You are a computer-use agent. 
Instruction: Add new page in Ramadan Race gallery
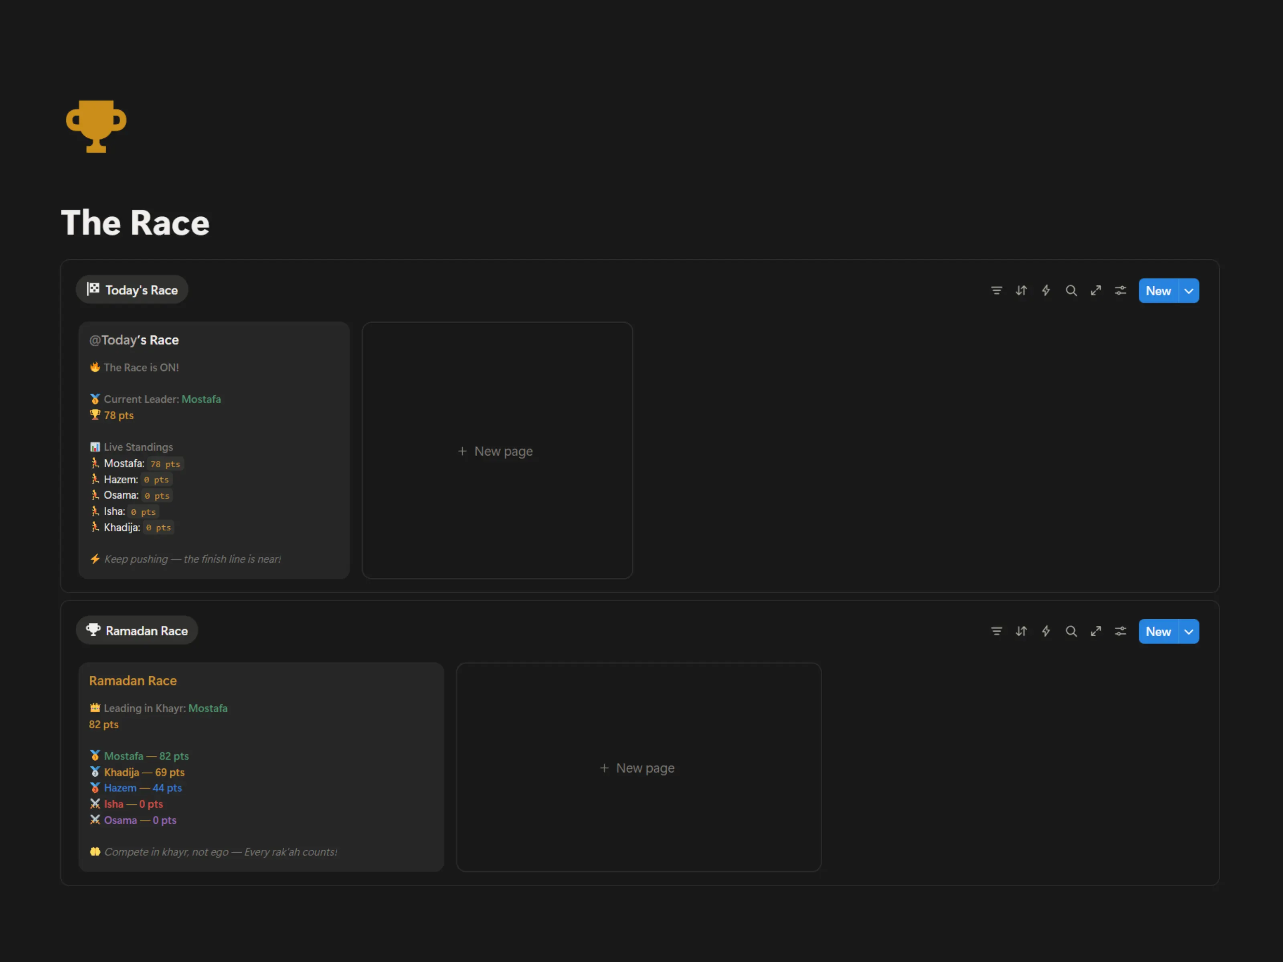click(x=638, y=768)
